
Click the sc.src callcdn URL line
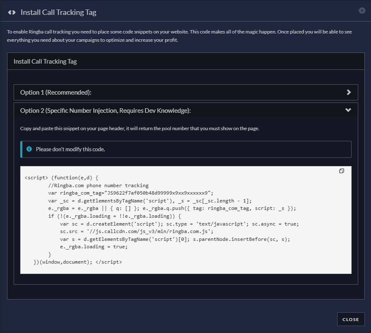[x=136, y=231]
